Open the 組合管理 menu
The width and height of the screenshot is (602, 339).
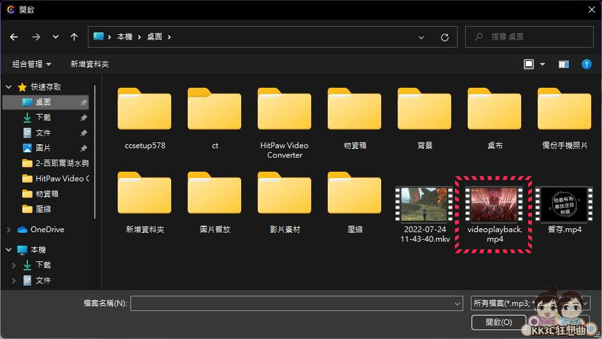click(x=31, y=64)
